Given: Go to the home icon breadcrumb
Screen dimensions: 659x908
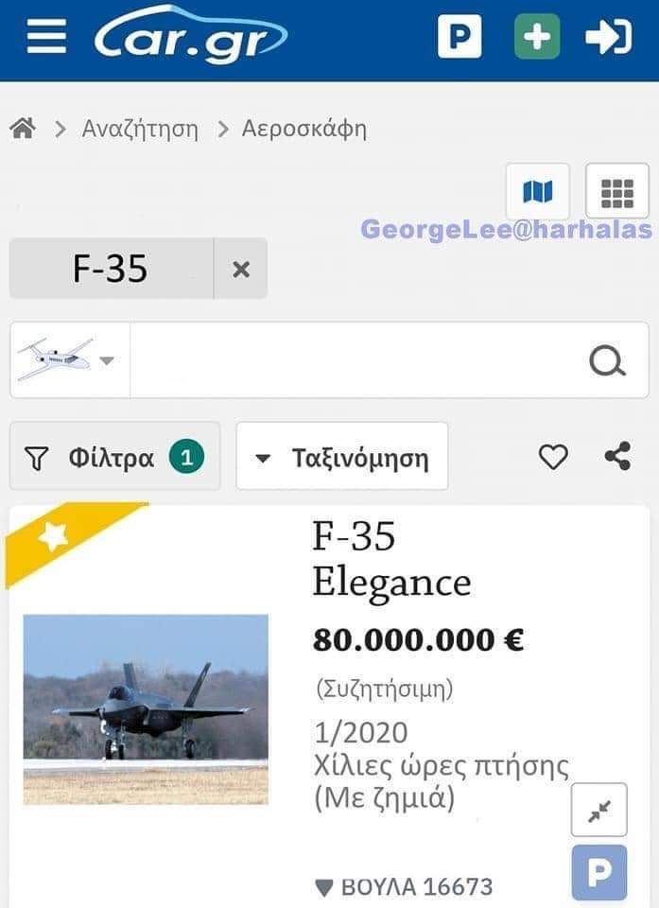Looking at the screenshot, I should point(23,129).
